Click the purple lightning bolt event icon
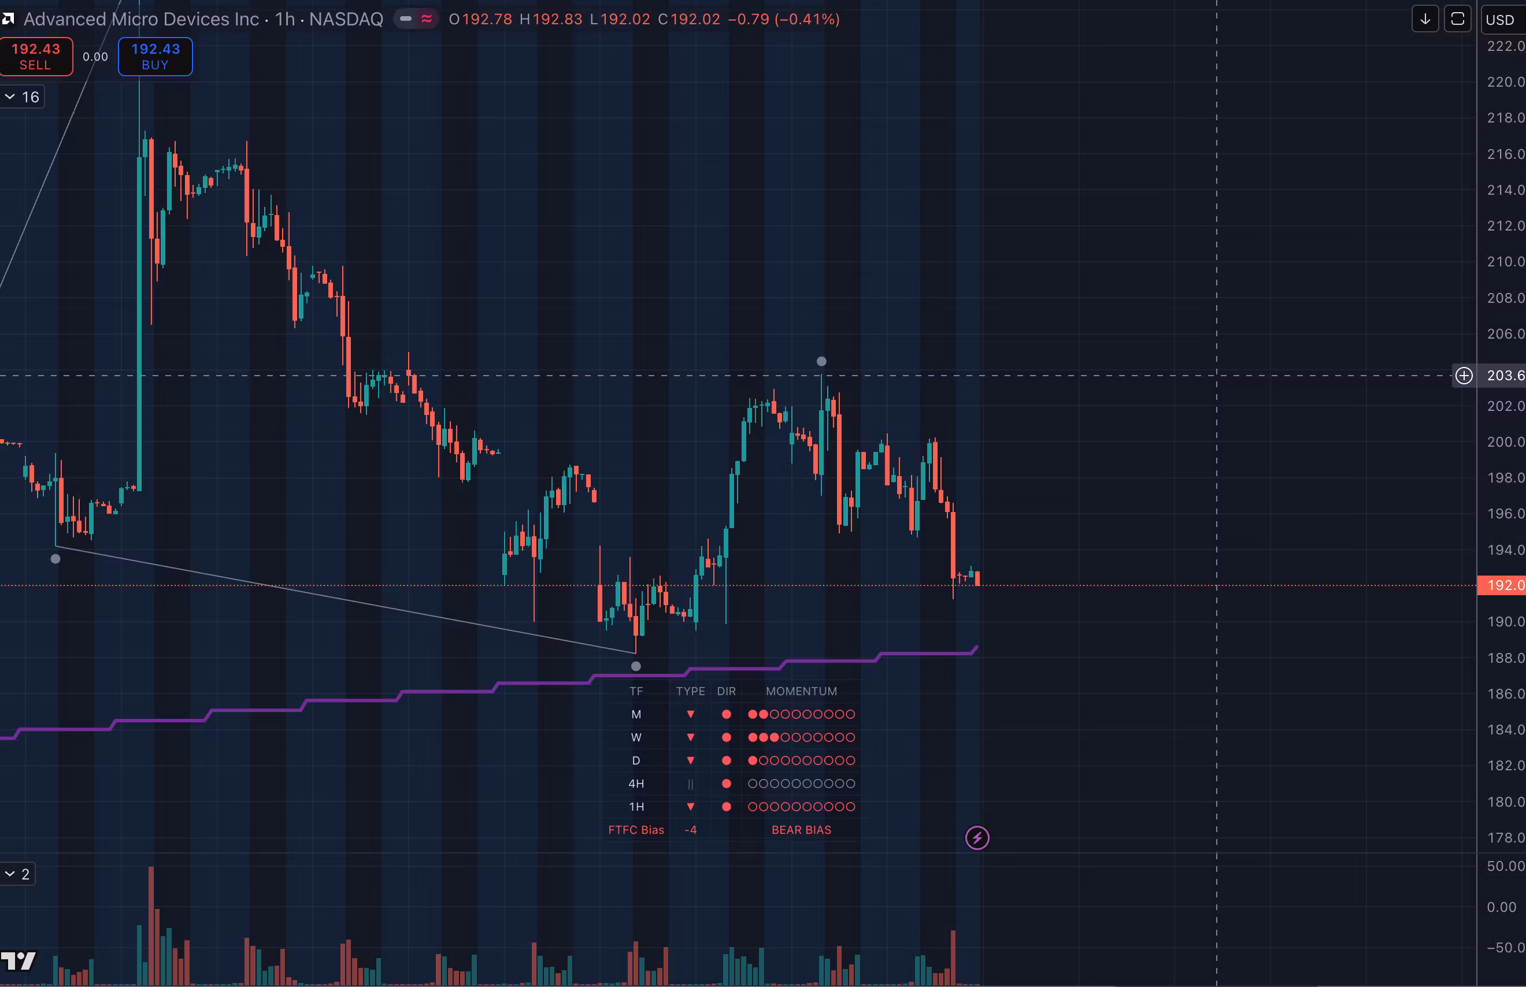 point(977,838)
